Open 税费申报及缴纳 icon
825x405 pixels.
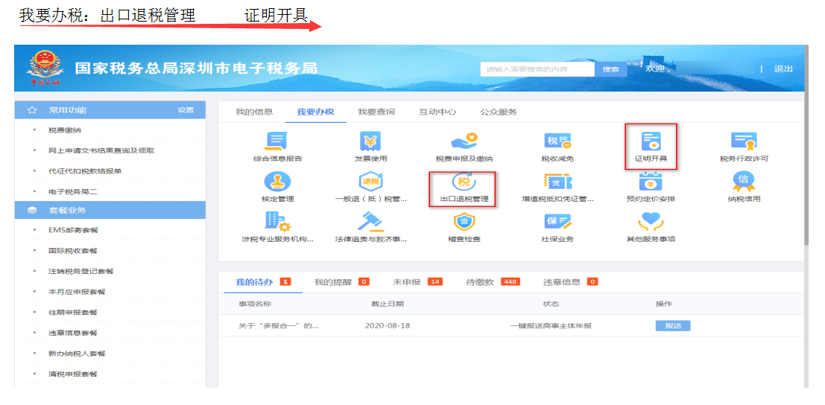[464, 141]
